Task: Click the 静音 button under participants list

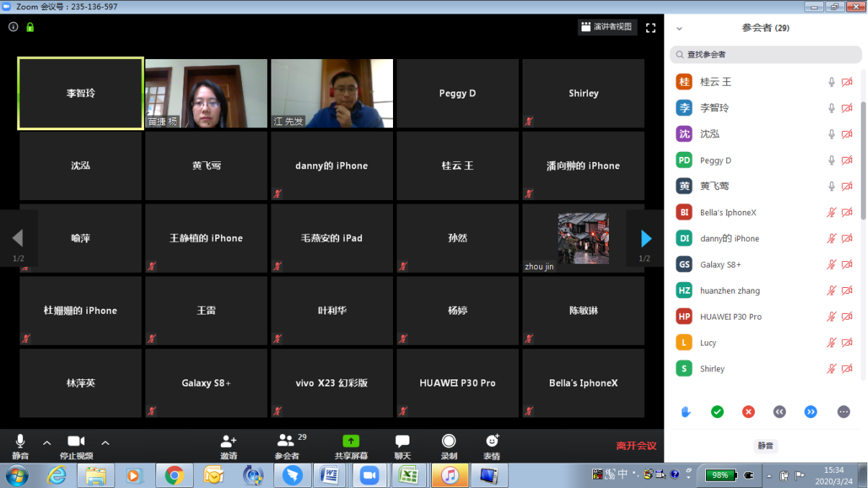Action: pos(765,446)
